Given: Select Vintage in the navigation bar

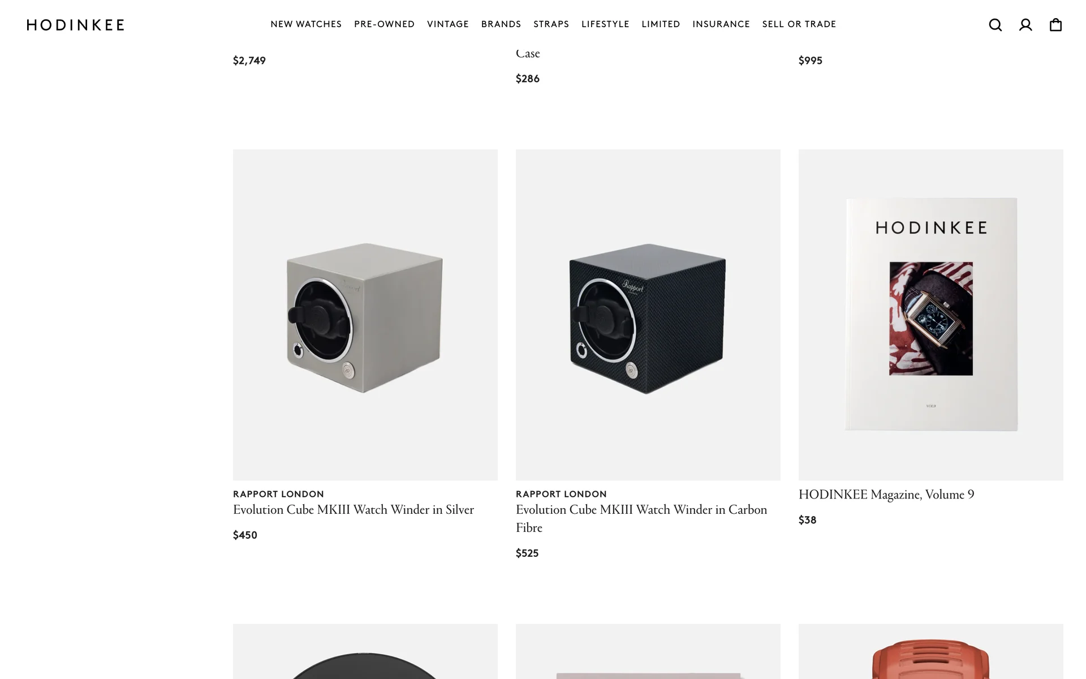Looking at the screenshot, I should point(448,24).
